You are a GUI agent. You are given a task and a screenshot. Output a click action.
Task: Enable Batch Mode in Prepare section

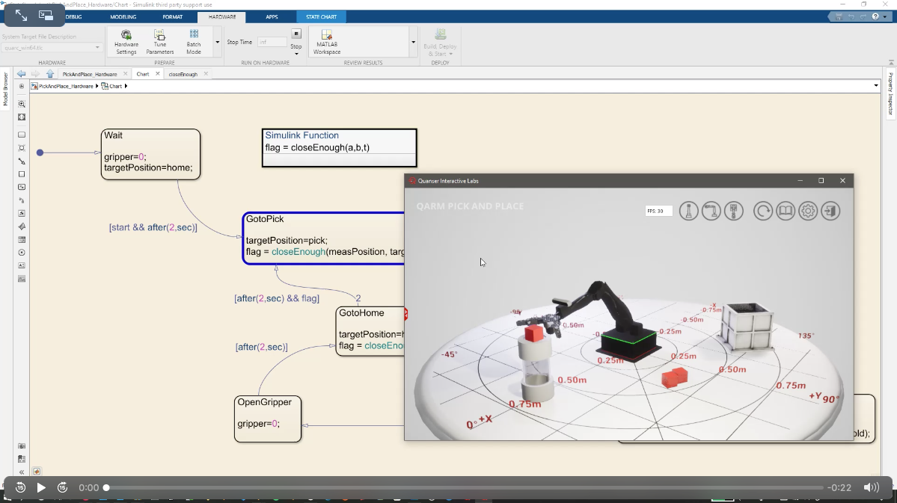tap(194, 42)
